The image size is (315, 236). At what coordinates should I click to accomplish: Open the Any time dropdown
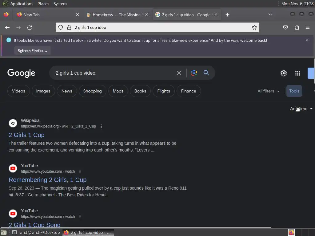pos(301,108)
